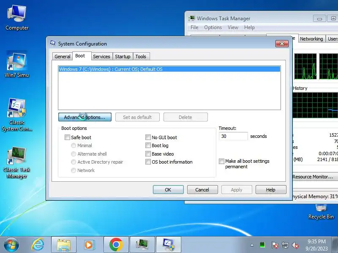Open Windows Explorer folder taskbar icon
The width and height of the screenshot is (338, 253).
coord(64,245)
